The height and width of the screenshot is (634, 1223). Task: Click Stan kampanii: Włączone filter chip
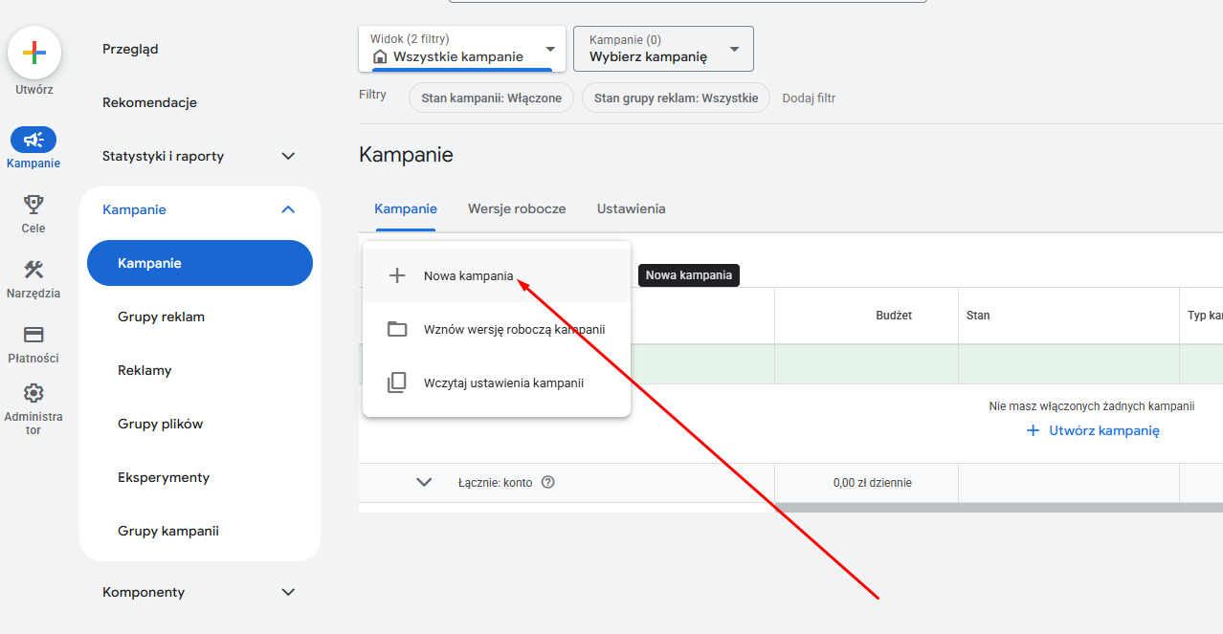point(491,98)
